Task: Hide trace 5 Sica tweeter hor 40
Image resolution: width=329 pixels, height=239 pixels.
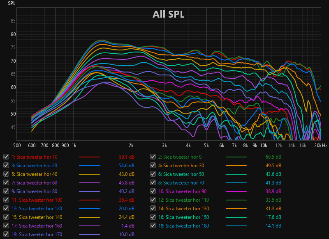Action: point(6,174)
